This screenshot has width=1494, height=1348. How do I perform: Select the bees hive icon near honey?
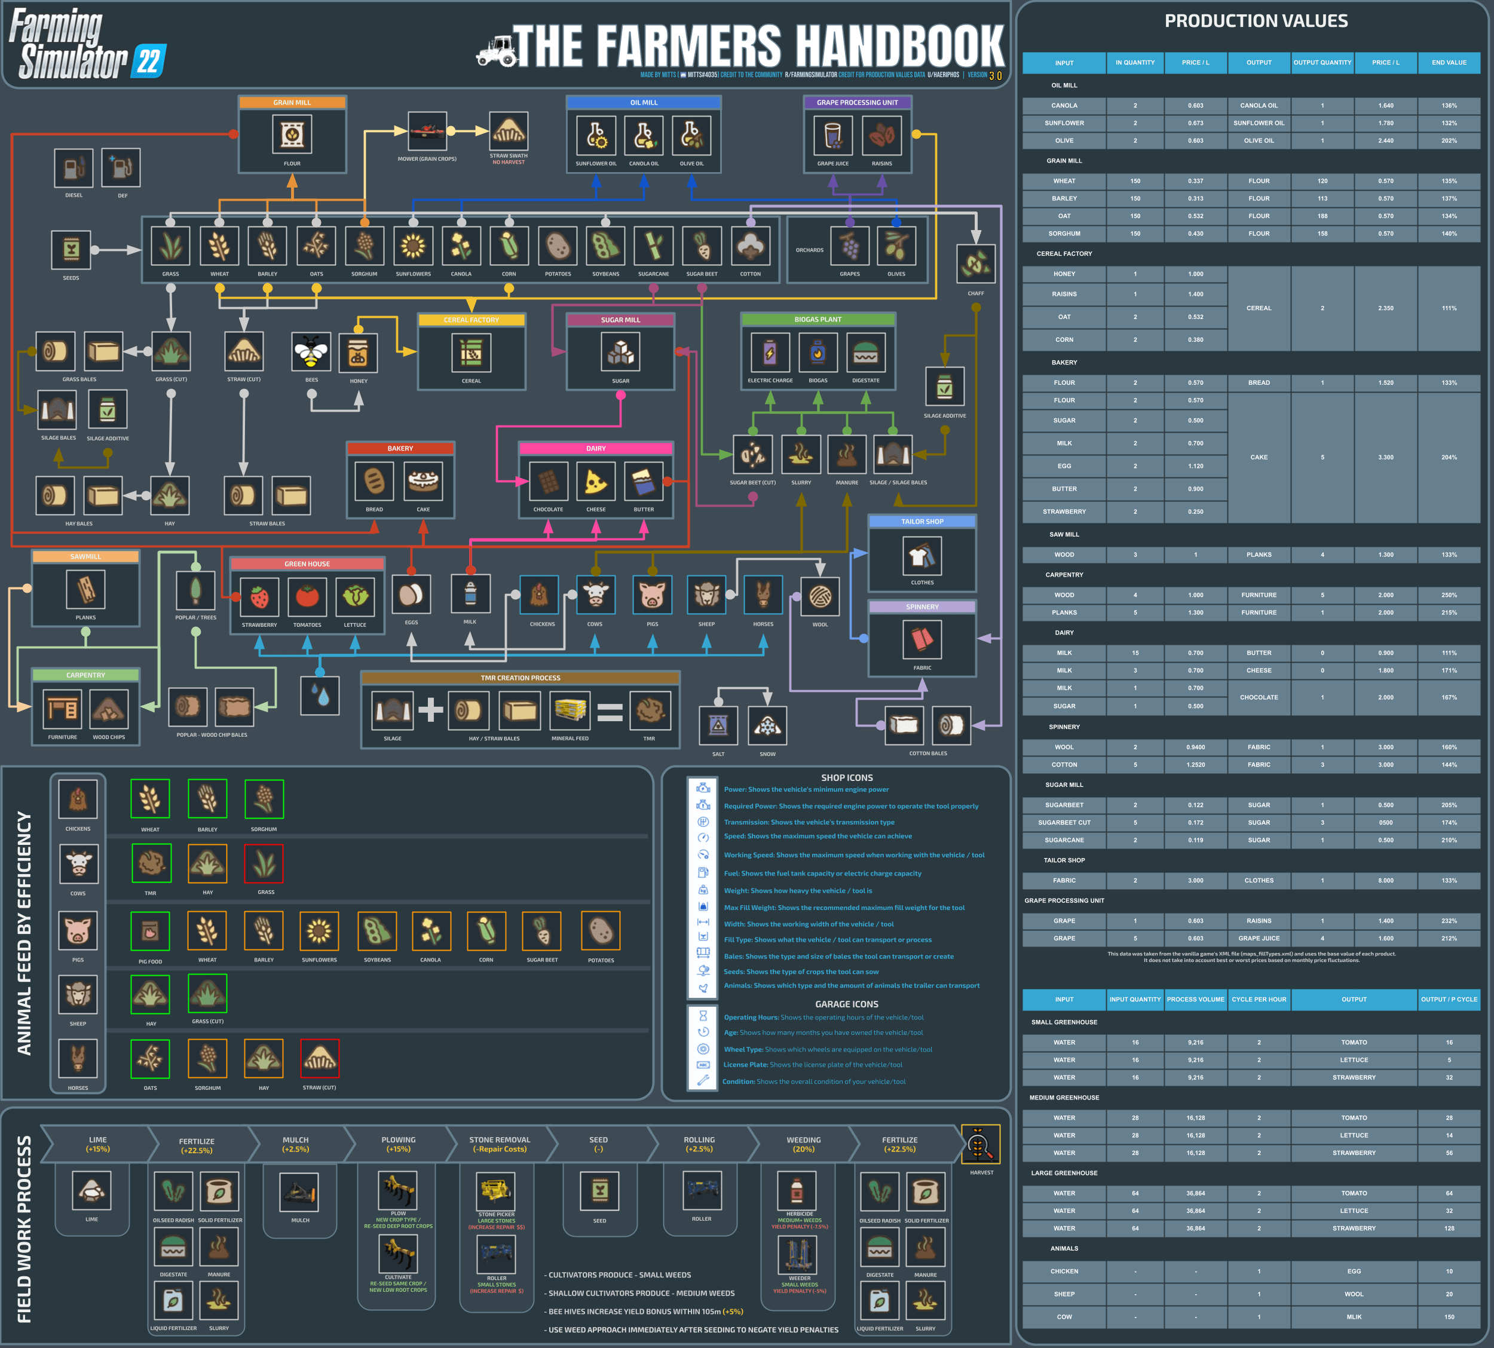pyautogui.click(x=311, y=353)
